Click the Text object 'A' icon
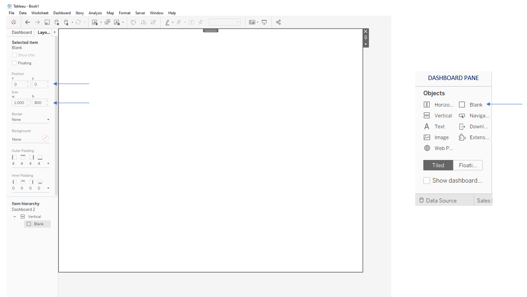This screenshot has height=297, width=527. pyautogui.click(x=427, y=127)
